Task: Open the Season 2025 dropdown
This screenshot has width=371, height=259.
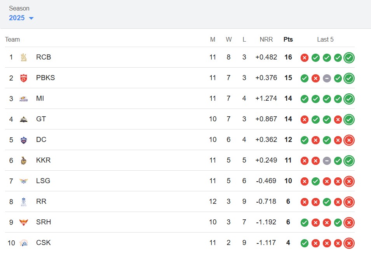Action: (x=31, y=18)
